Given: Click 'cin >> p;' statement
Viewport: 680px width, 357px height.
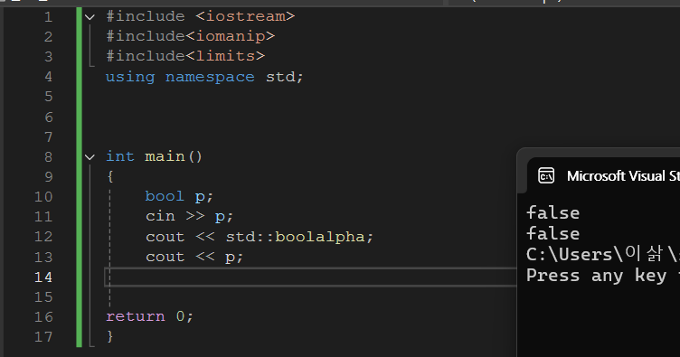Looking at the screenshot, I should tap(190, 216).
